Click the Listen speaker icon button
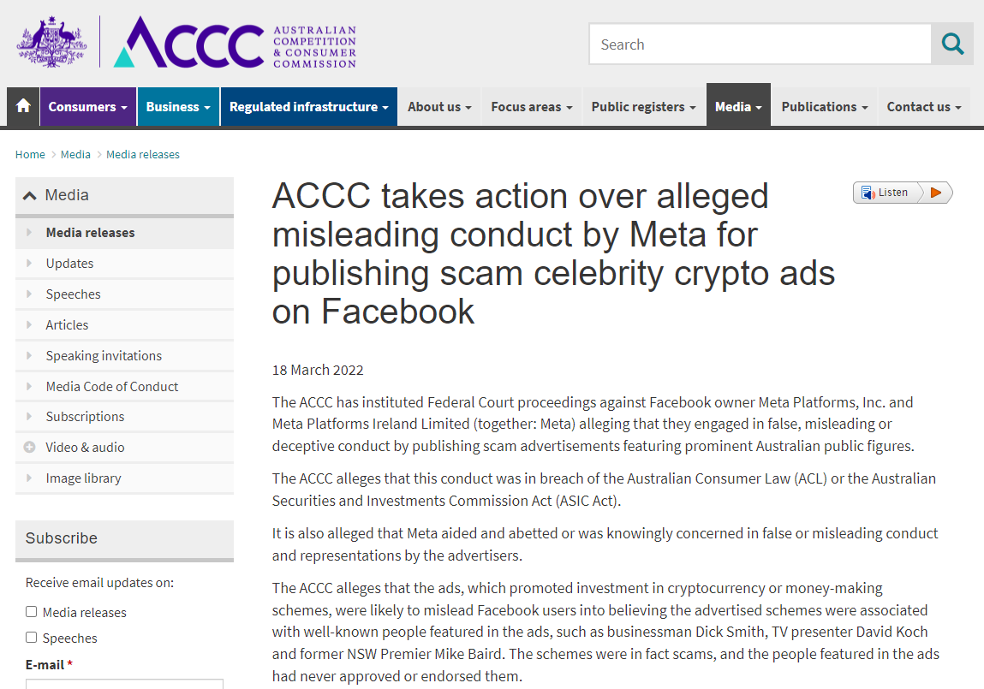Viewport: 984px width, 689px height. pyautogui.click(x=886, y=193)
